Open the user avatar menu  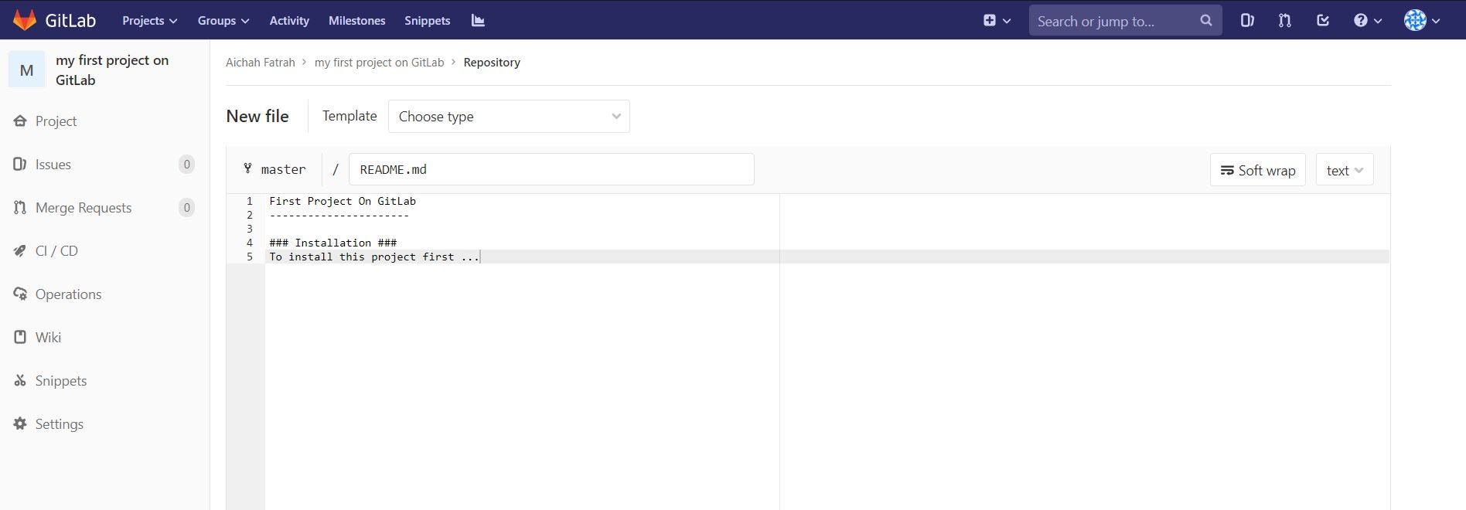(x=1422, y=21)
